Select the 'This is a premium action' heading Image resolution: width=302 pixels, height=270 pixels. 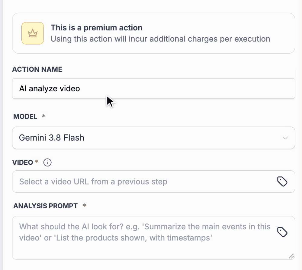click(97, 28)
